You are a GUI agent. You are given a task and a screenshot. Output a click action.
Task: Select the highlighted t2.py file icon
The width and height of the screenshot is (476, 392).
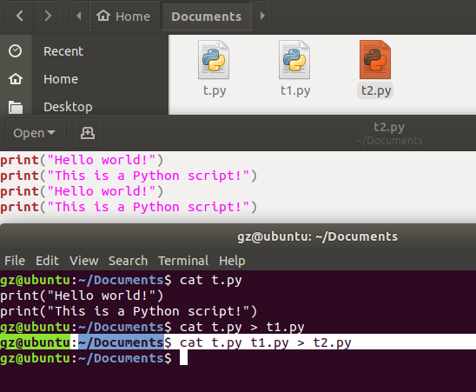(x=375, y=60)
